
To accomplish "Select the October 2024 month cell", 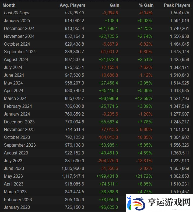I will coord(17,44).
